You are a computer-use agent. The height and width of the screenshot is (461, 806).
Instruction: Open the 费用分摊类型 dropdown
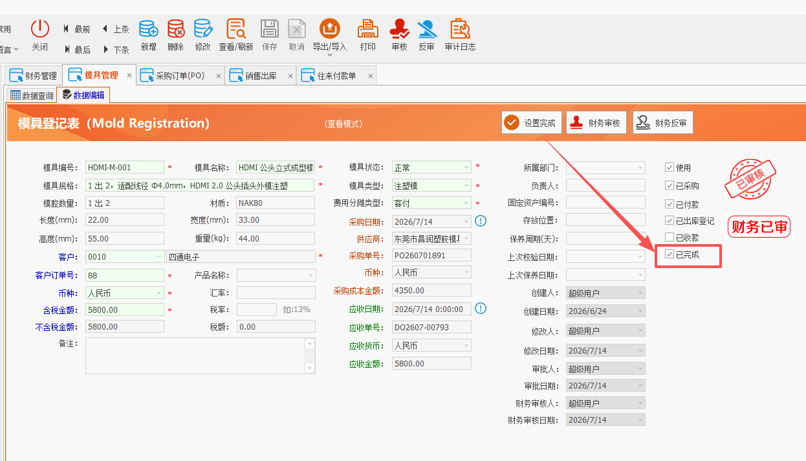coord(466,203)
